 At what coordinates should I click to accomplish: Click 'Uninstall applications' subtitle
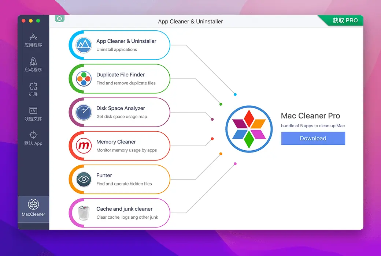coord(116,49)
